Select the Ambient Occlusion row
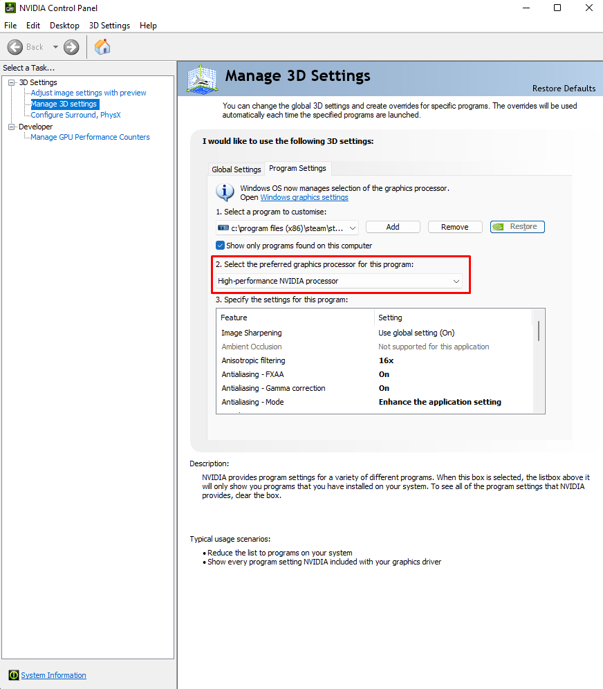Image resolution: width=603 pixels, height=689 pixels. coord(374,347)
